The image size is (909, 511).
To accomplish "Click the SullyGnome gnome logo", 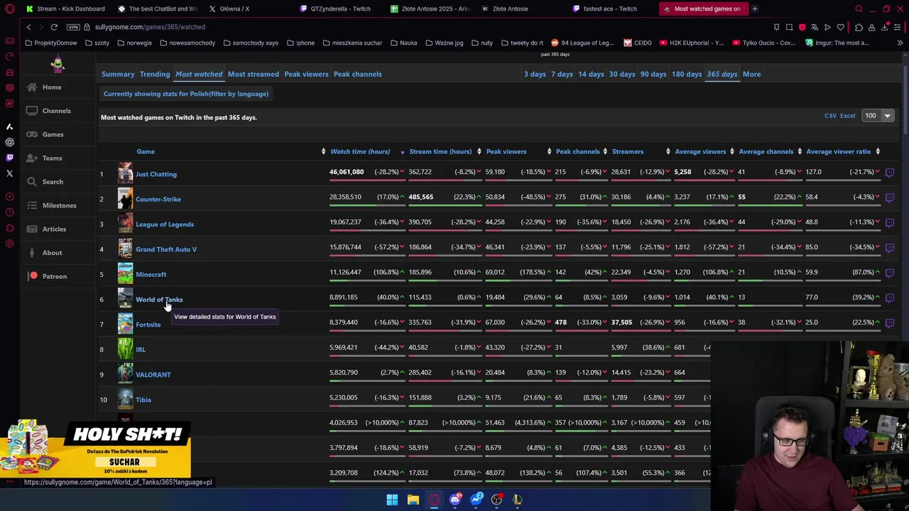I will [x=58, y=64].
